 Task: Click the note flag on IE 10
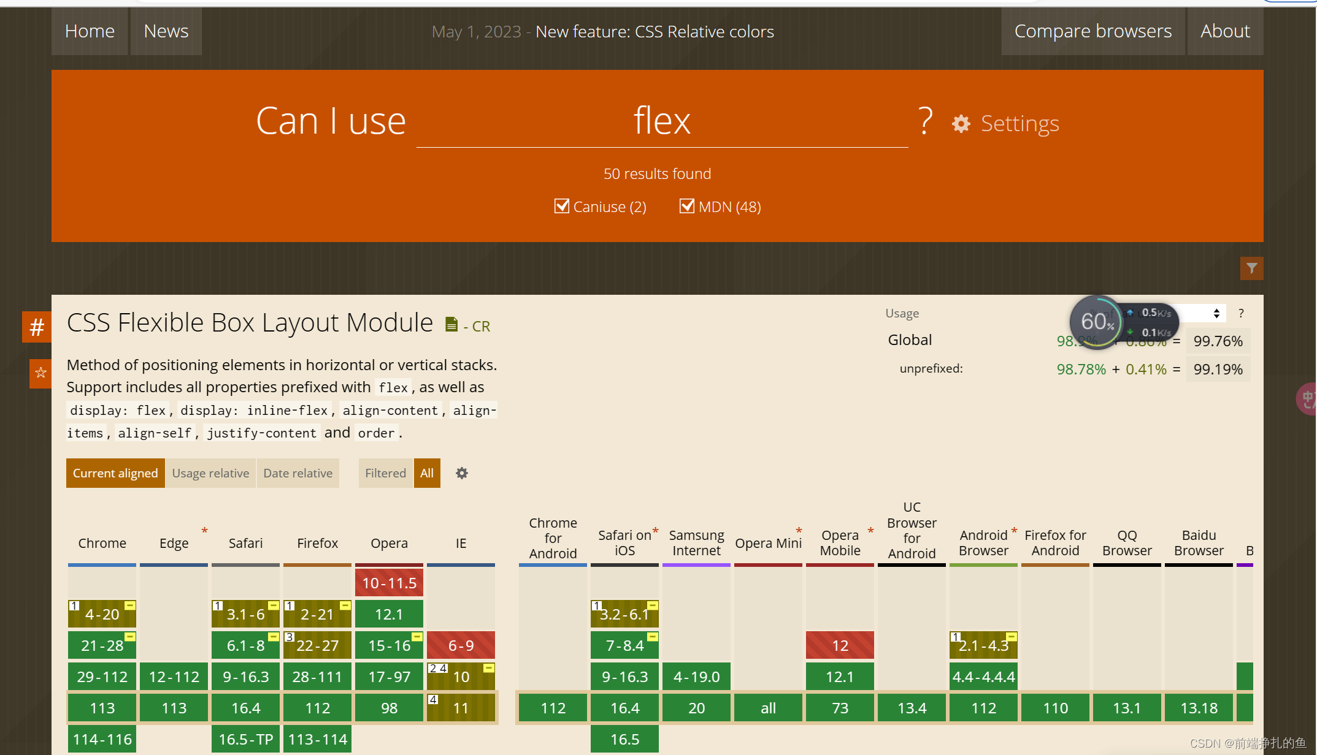489,668
